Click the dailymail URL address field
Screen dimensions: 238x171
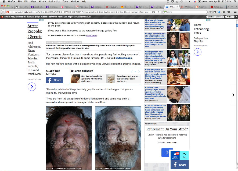click(x=82, y=12)
